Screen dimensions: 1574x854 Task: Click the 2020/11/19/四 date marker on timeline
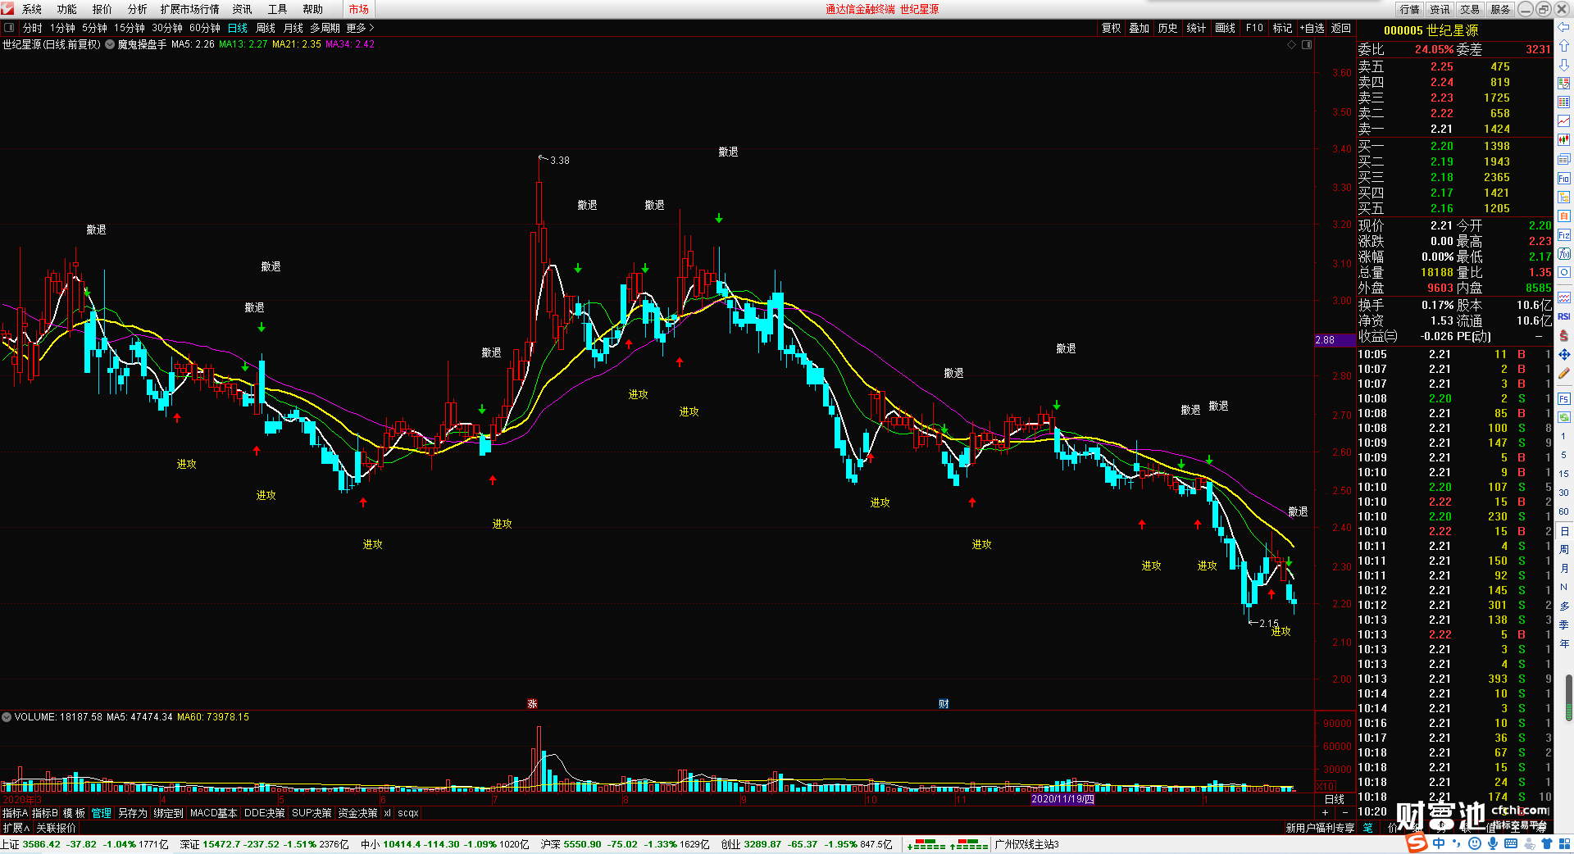[x=1062, y=799]
